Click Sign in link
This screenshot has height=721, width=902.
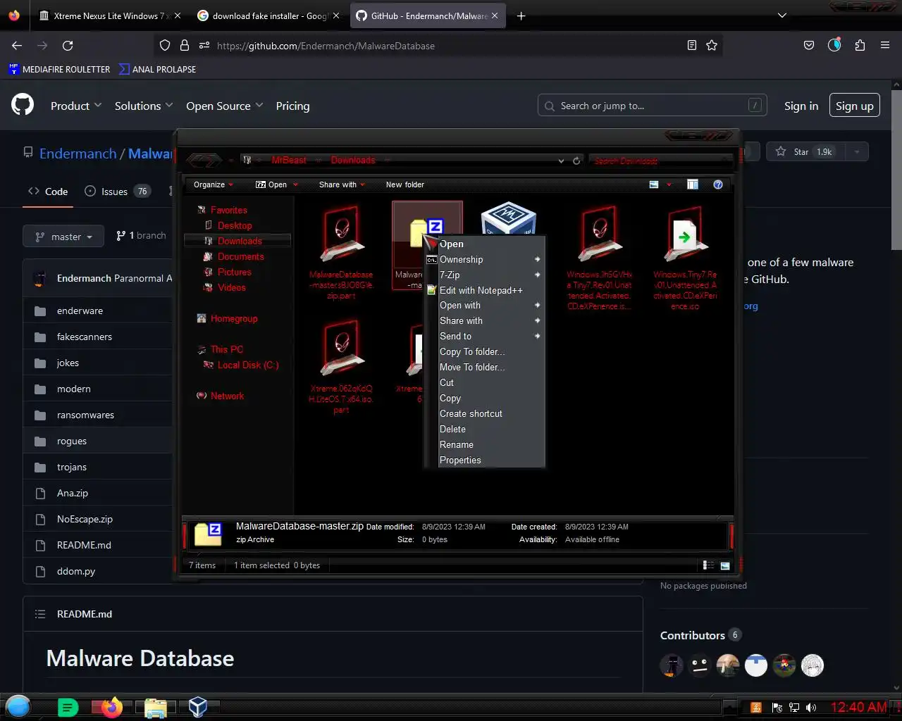click(801, 106)
